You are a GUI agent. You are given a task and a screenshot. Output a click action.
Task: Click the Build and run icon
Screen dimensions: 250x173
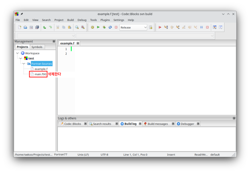[x=104, y=27]
